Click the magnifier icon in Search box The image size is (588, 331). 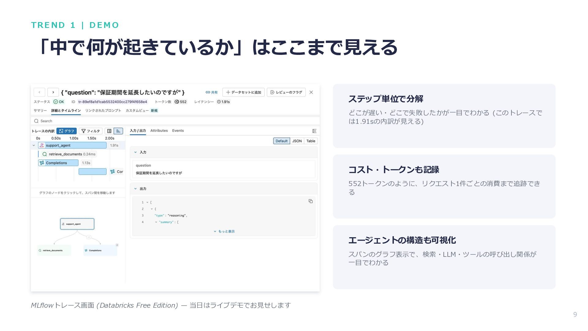point(36,121)
